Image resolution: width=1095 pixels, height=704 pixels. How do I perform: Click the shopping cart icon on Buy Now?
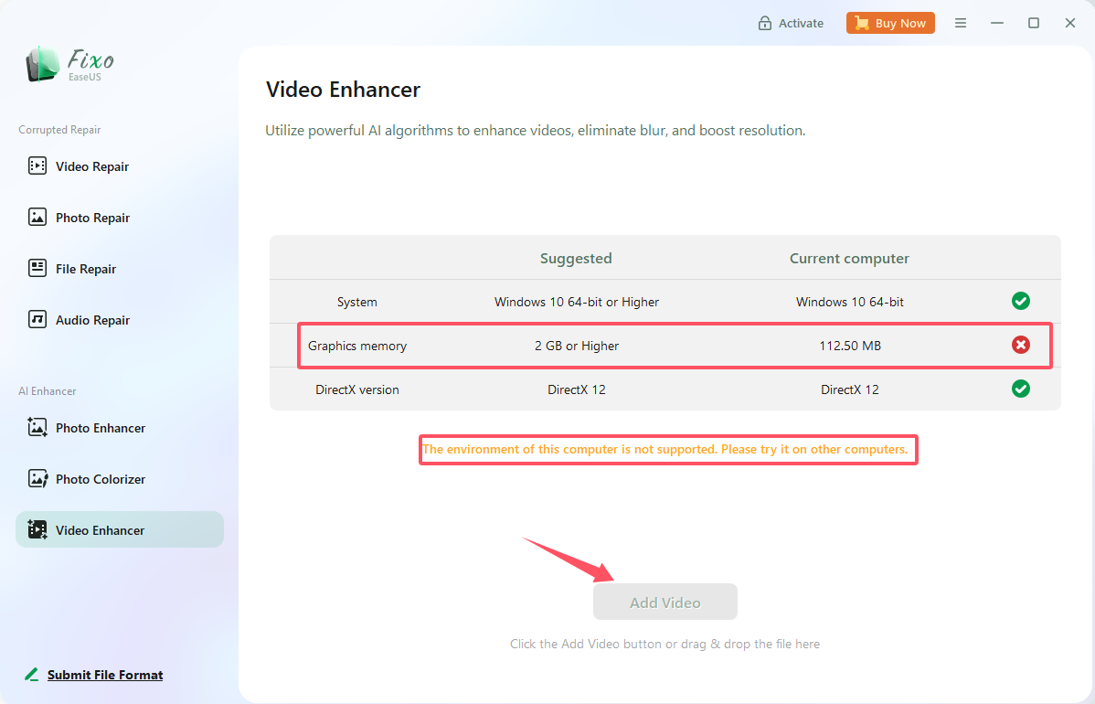click(x=862, y=23)
